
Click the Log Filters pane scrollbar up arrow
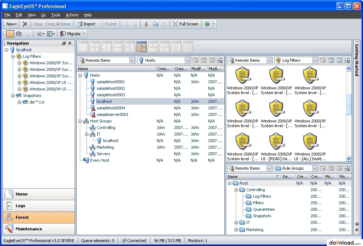[348, 68]
